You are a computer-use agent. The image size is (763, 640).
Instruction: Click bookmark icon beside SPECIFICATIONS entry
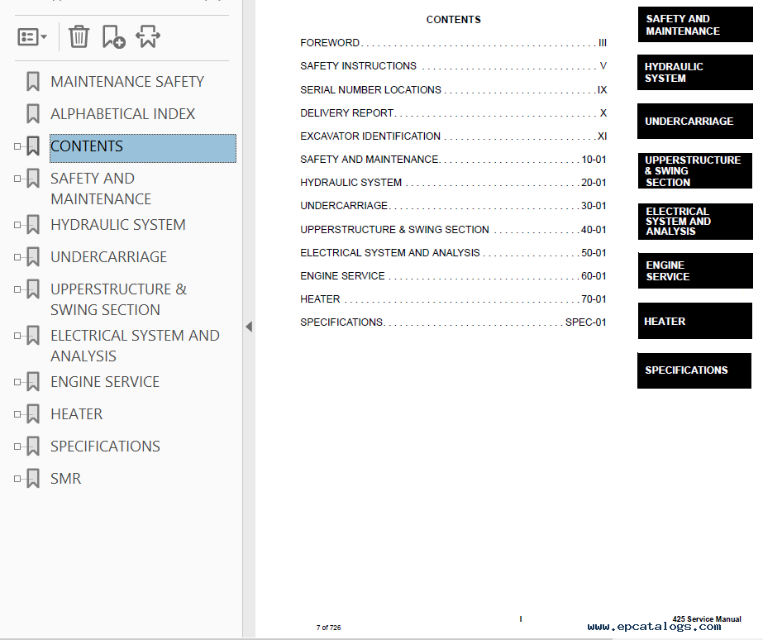[x=33, y=446]
